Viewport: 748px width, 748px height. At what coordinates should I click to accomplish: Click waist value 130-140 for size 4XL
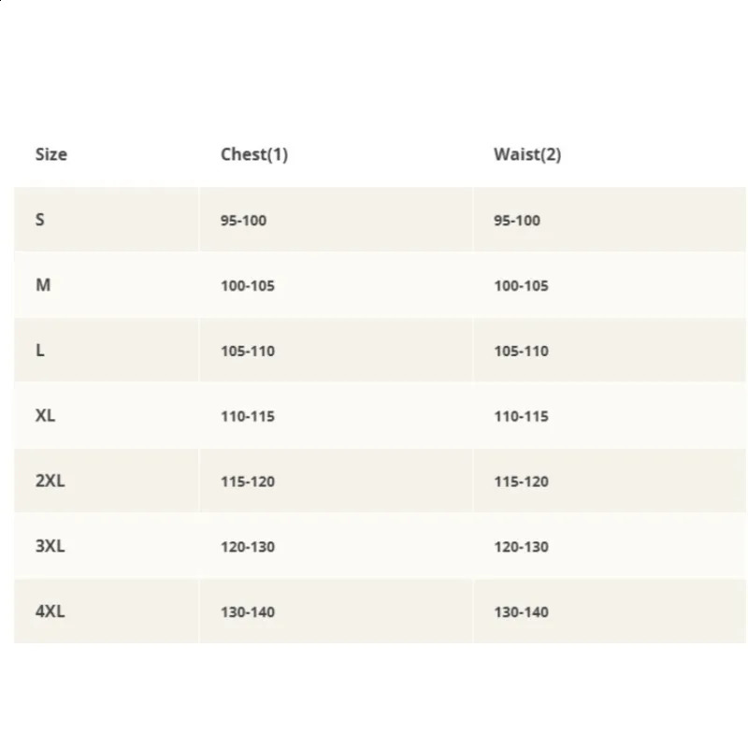tap(521, 612)
